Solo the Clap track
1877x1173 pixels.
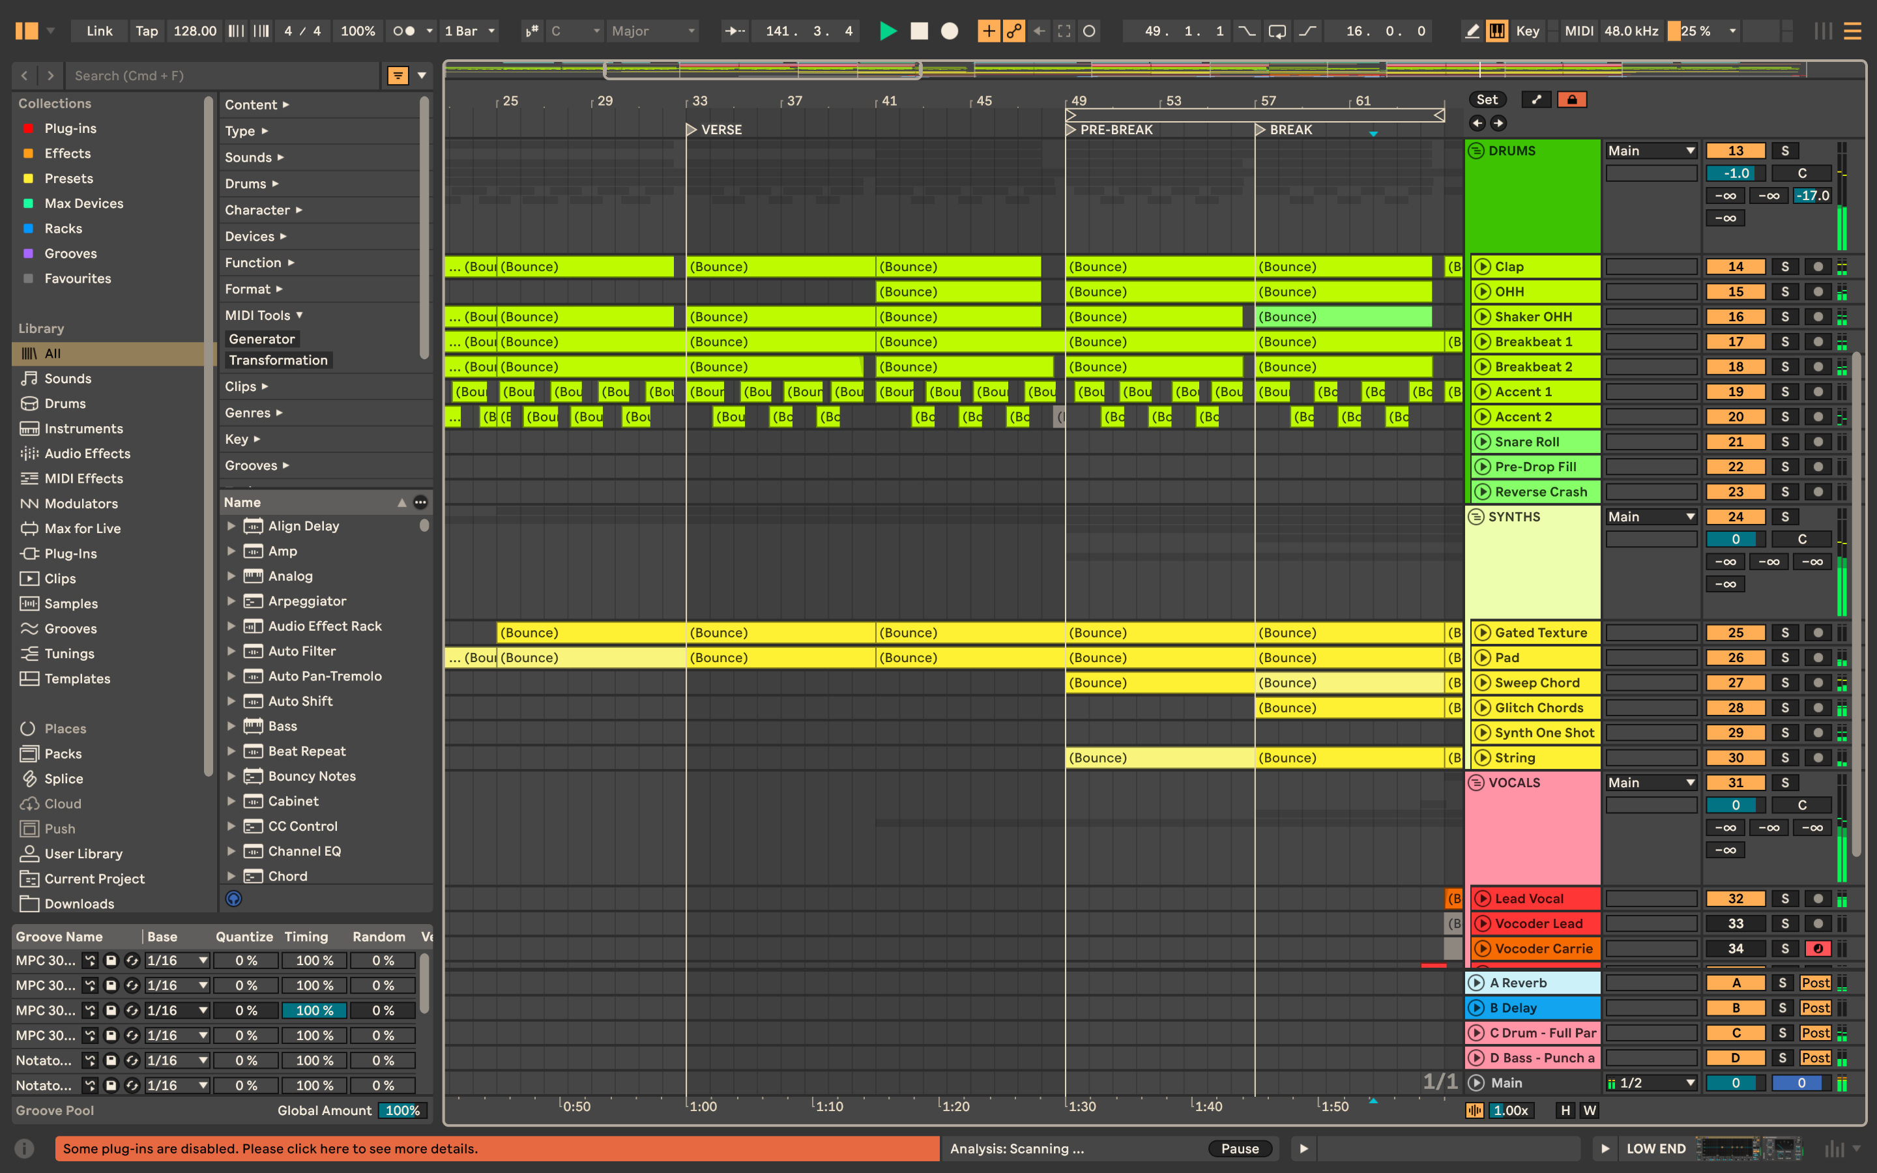1784,267
